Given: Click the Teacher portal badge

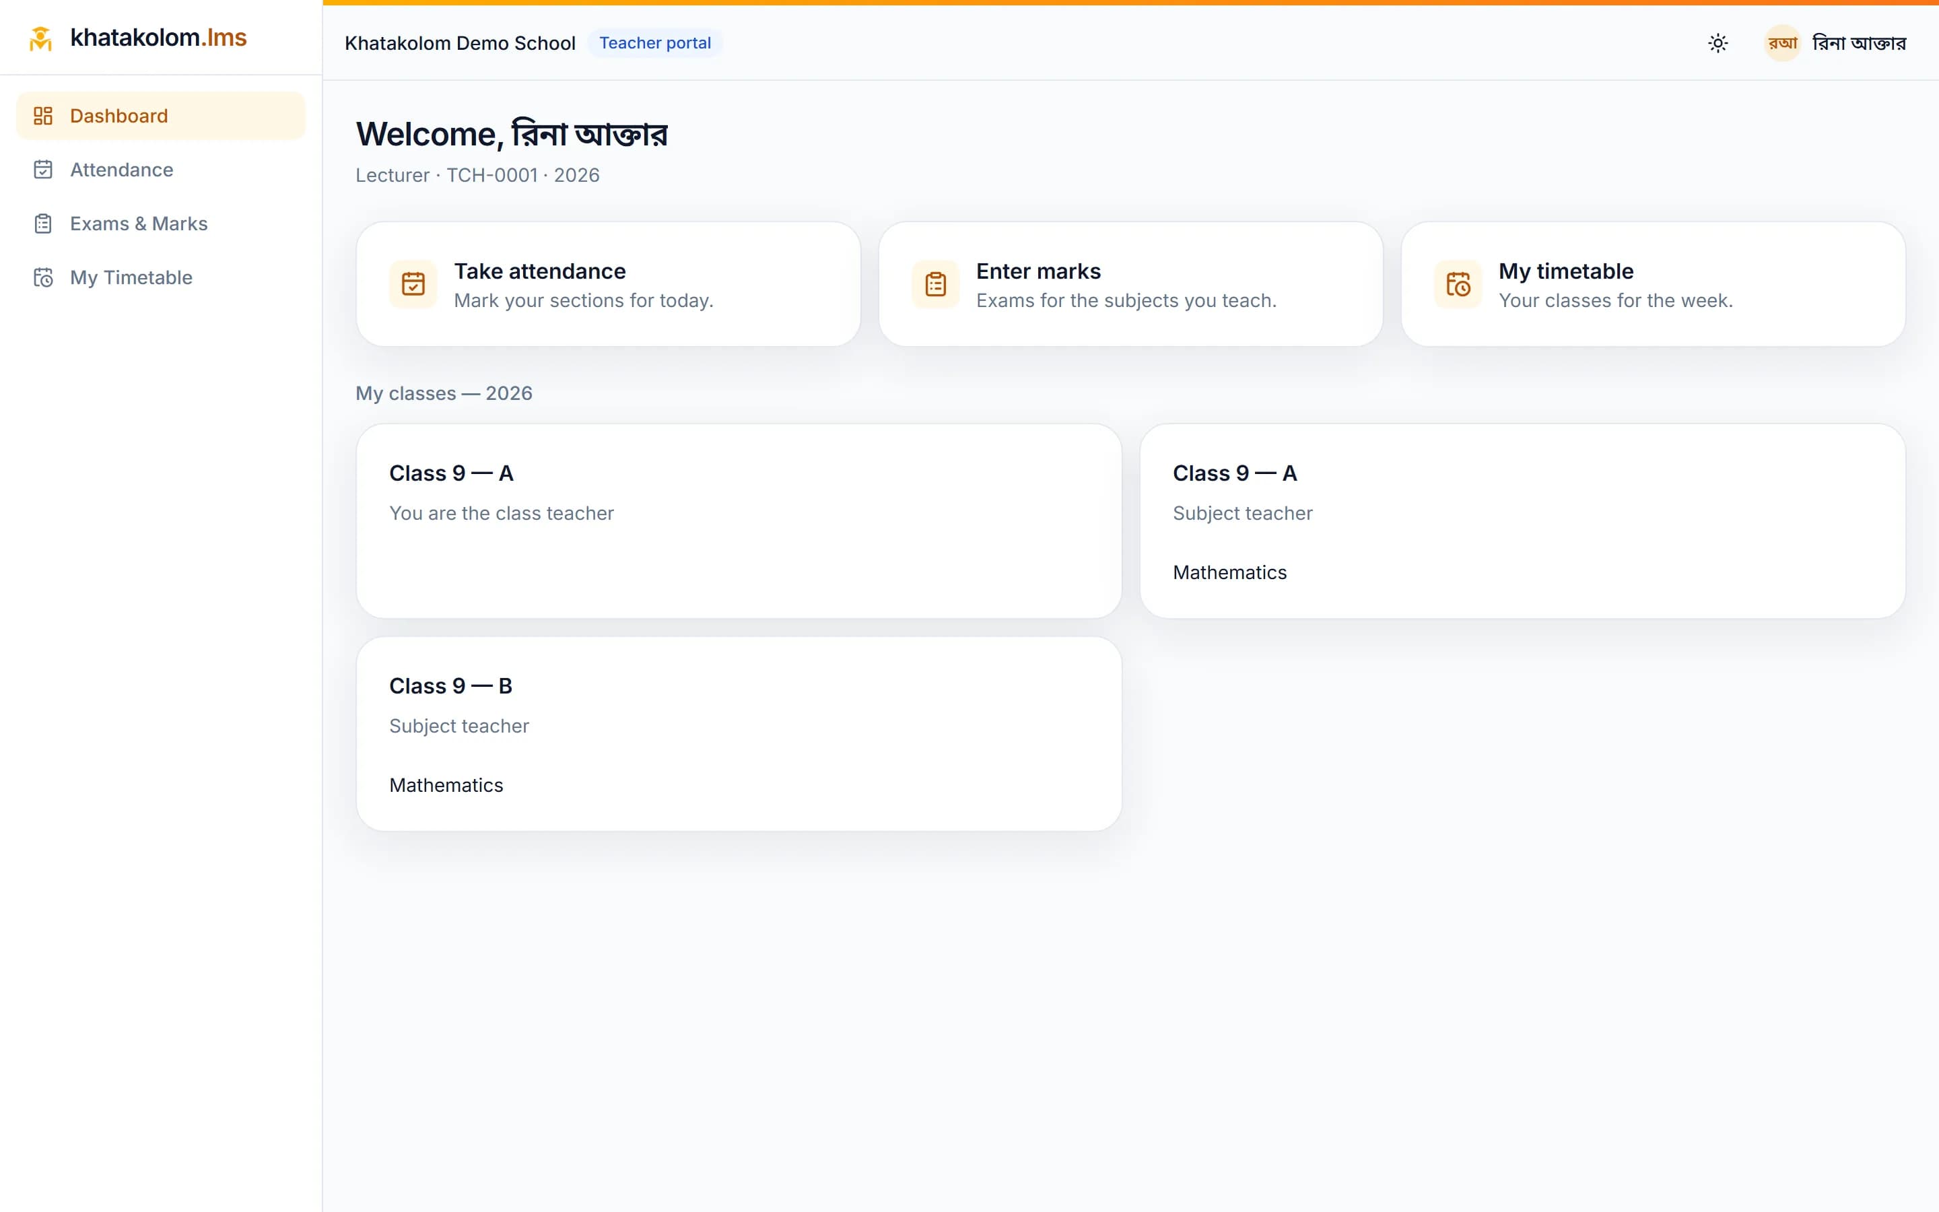Looking at the screenshot, I should [x=654, y=43].
